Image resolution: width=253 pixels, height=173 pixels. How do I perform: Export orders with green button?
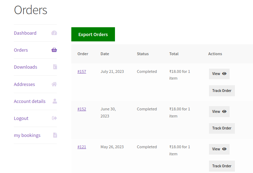pos(93,34)
